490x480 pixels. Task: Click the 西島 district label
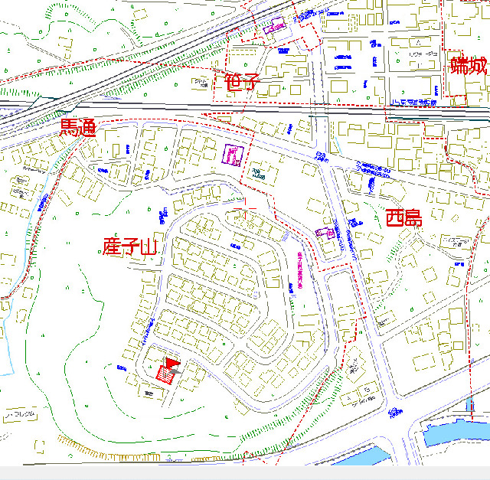pyautogui.click(x=403, y=217)
